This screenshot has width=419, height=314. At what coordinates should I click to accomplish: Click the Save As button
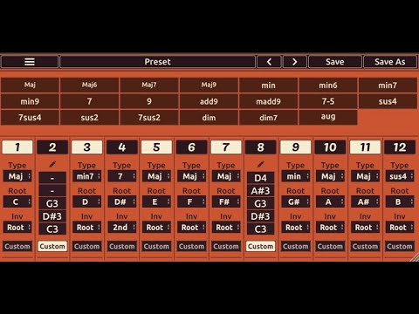pos(390,62)
